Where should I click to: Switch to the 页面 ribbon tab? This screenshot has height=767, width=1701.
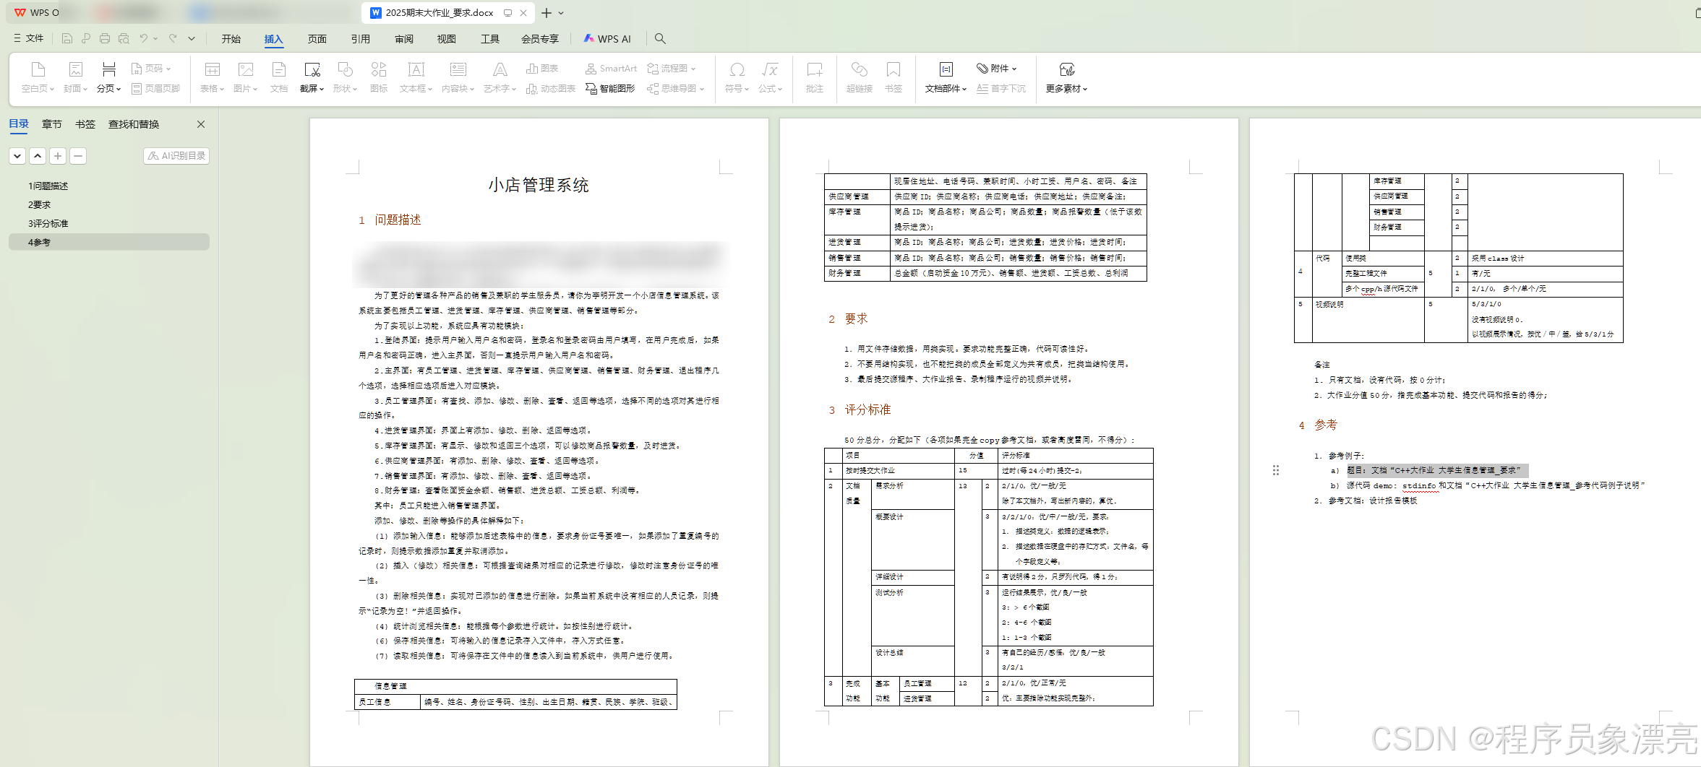click(317, 39)
